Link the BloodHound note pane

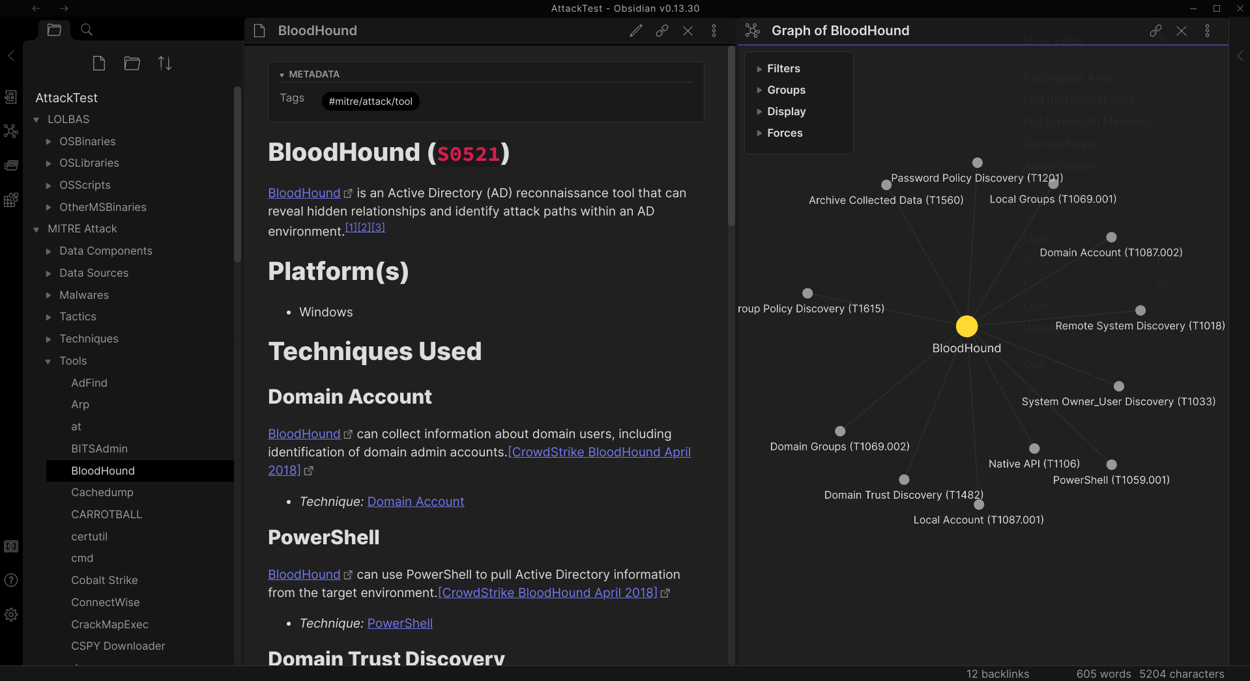click(662, 31)
